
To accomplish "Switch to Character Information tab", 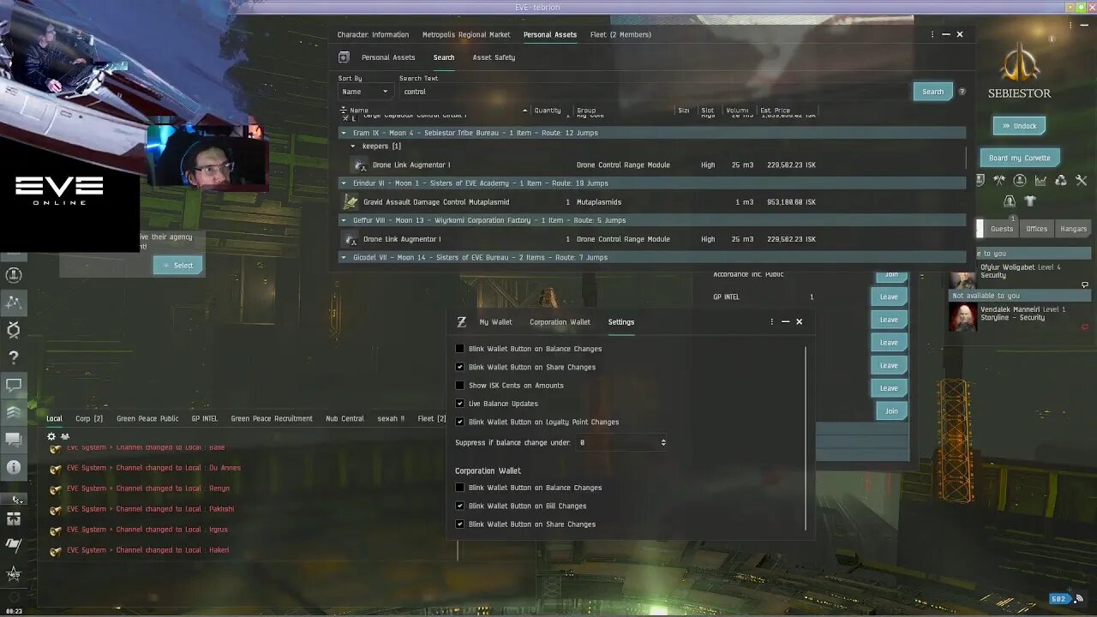I will 373,34.
